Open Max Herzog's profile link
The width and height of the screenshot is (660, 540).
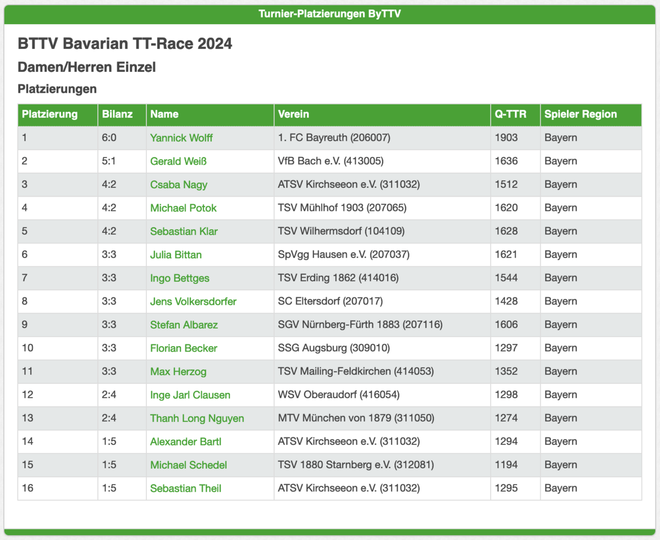click(x=178, y=372)
